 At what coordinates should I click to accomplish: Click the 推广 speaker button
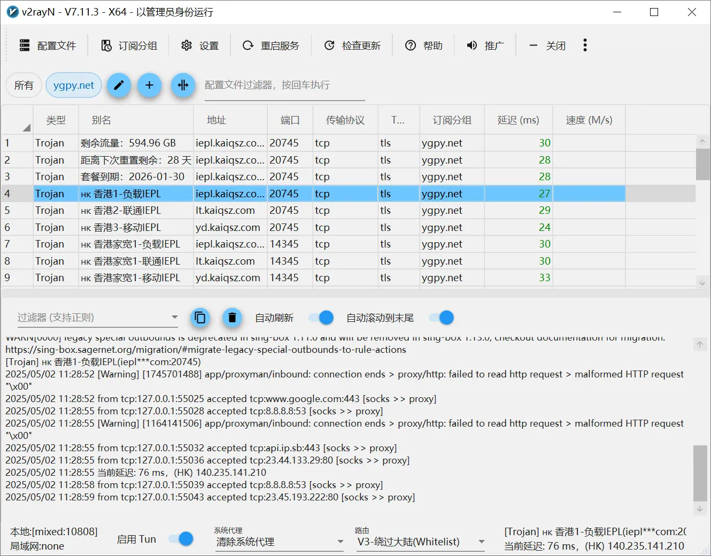tap(485, 45)
